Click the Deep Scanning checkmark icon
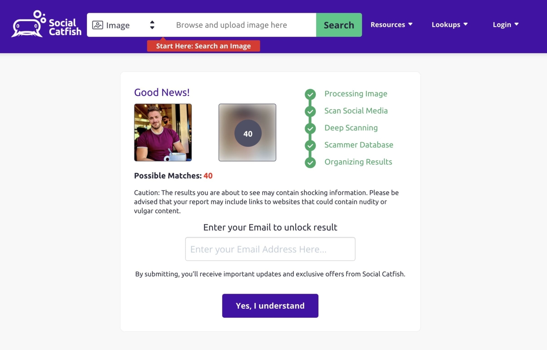 310,128
